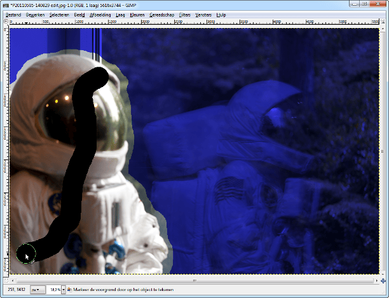Toggle Quick Mask button at bottom-left corner

pos(6,281)
